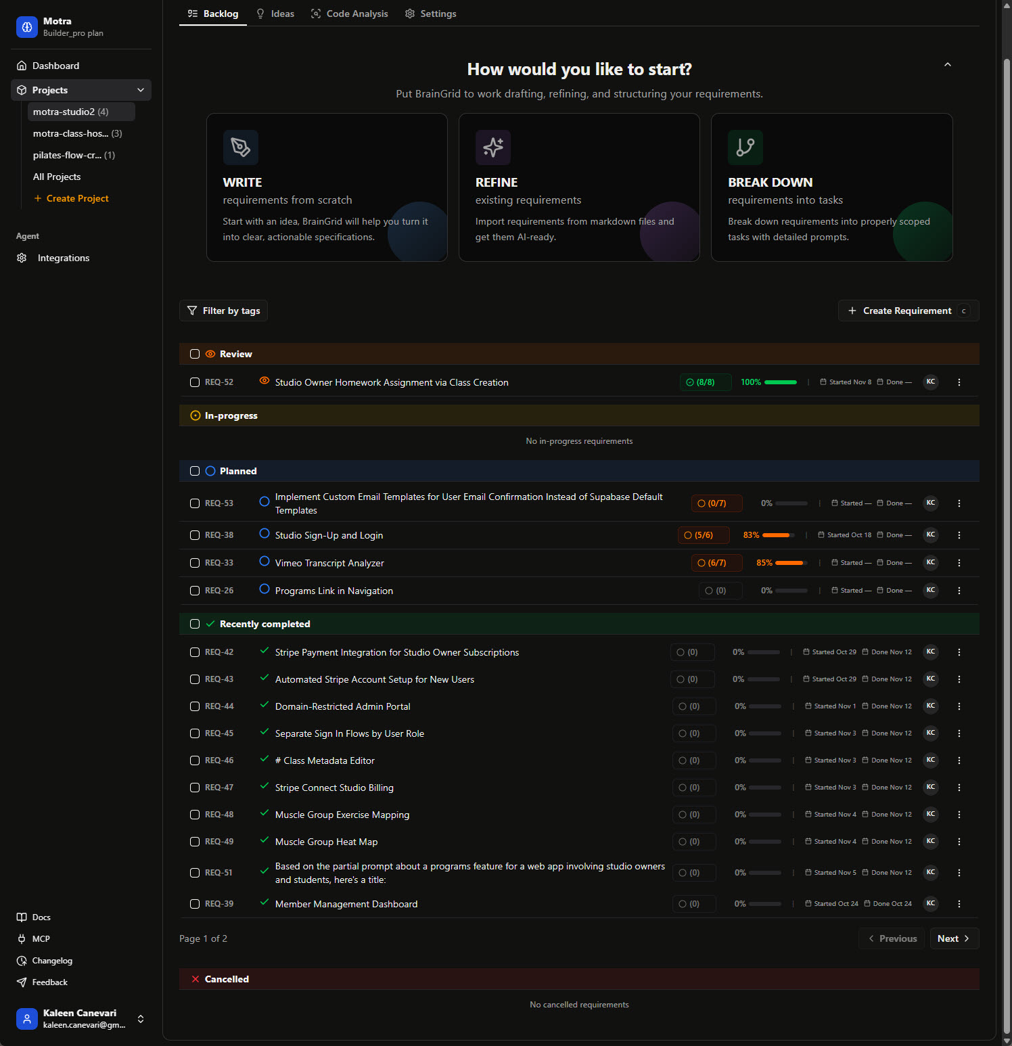
Task: Switch to the Ideas tab
Action: point(275,14)
